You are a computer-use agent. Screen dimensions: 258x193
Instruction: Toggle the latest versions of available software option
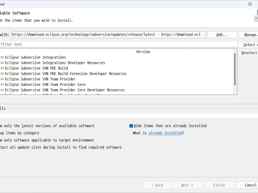(x=47, y=126)
